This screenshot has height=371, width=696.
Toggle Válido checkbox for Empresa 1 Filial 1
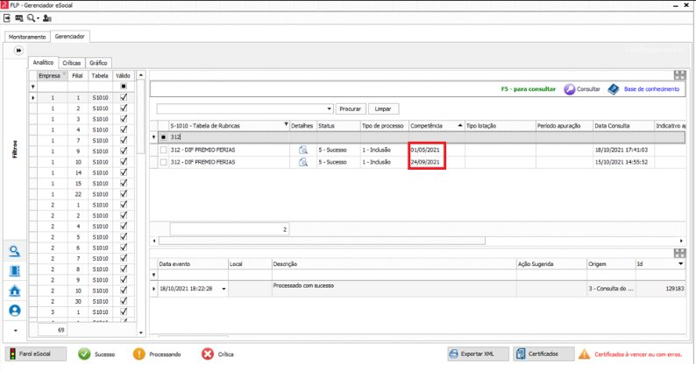click(x=124, y=97)
